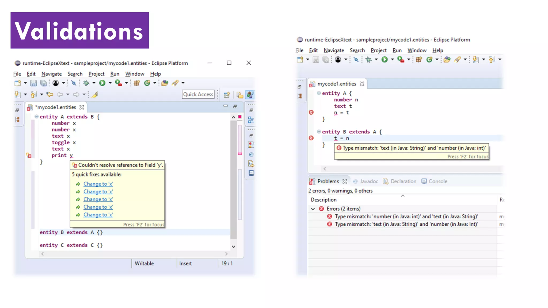Click green Run button in right window toolbar
This screenshot has width=548, height=308.
tap(385, 59)
